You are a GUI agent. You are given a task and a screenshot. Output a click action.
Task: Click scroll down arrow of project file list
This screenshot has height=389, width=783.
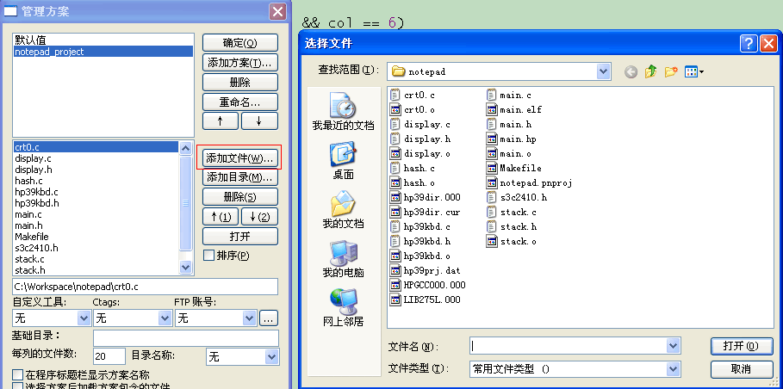point(186,268)
